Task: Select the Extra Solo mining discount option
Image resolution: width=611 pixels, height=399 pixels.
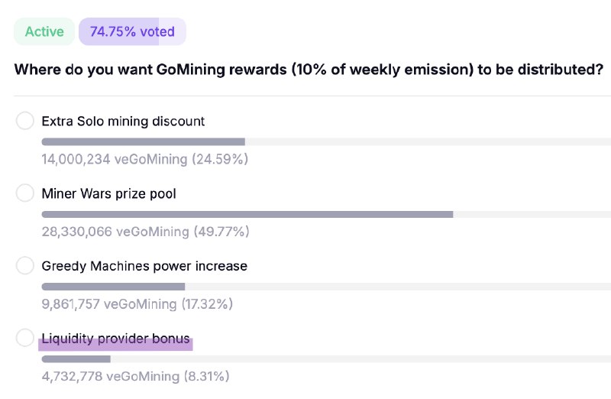Action: tap(25, 121)
